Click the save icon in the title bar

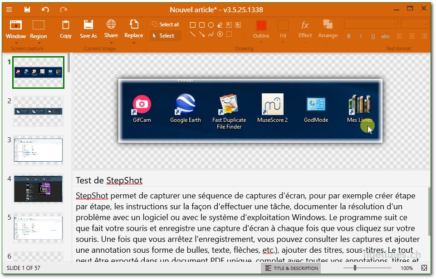point(27,10)
